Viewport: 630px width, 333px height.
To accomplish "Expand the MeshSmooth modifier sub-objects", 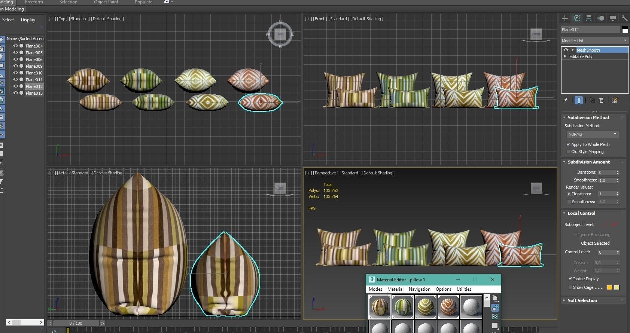I will (572, 50).
